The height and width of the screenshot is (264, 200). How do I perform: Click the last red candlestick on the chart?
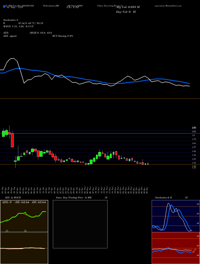(x=148, y=164)
